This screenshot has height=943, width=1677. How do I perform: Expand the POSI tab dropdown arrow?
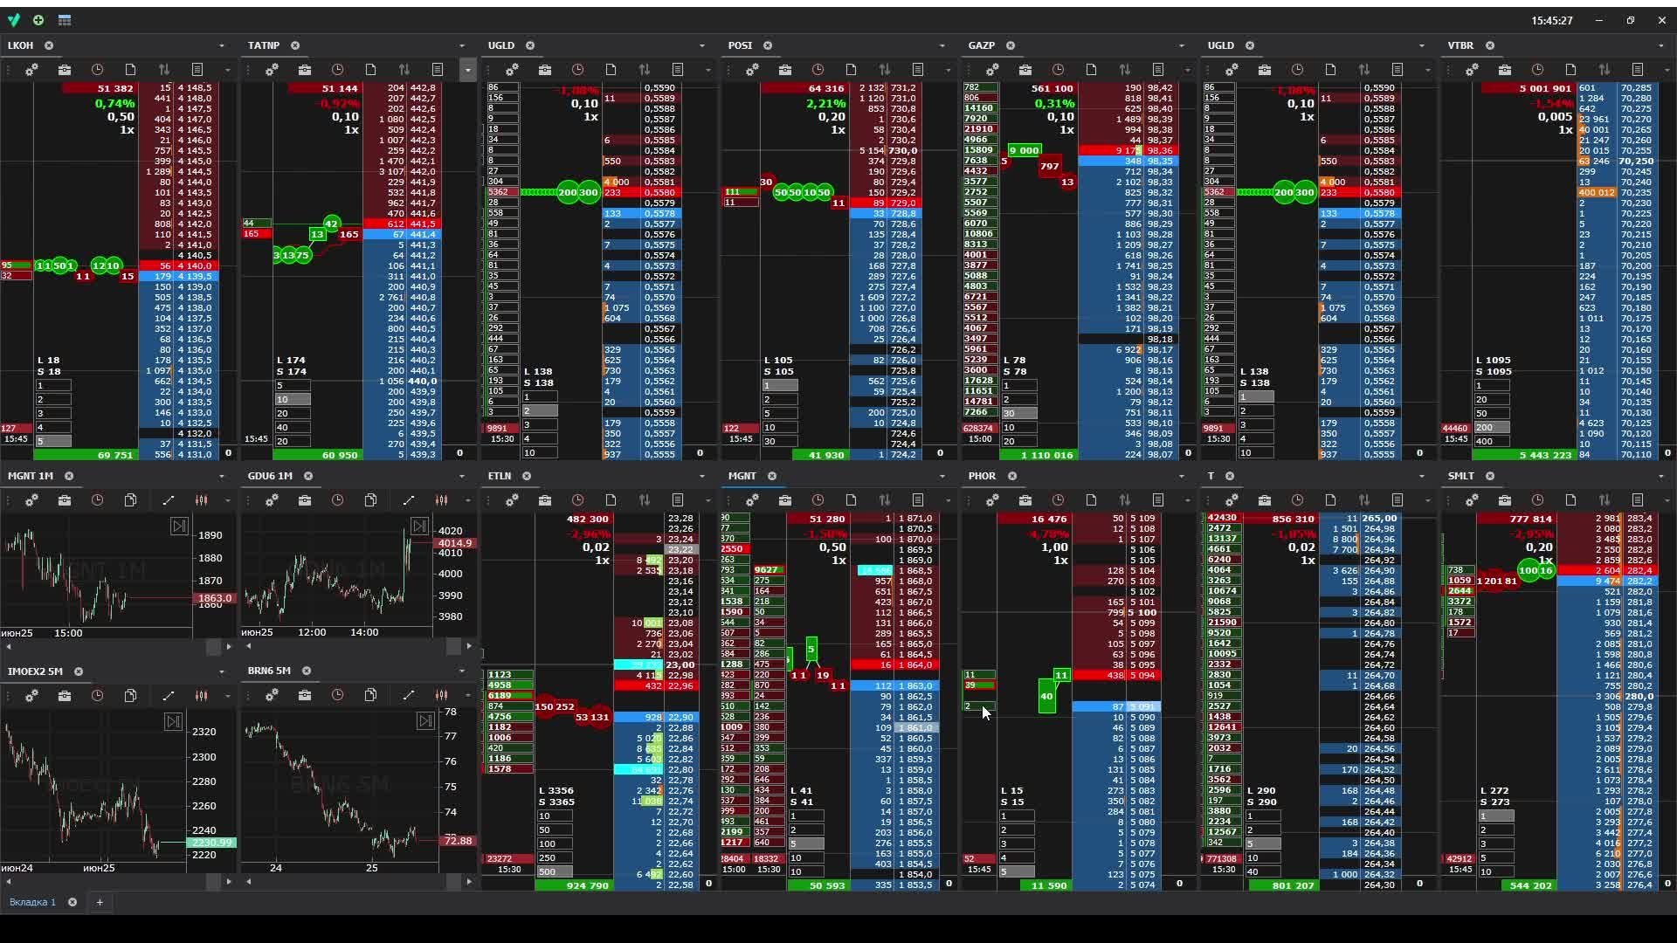(x=942, y=45)
